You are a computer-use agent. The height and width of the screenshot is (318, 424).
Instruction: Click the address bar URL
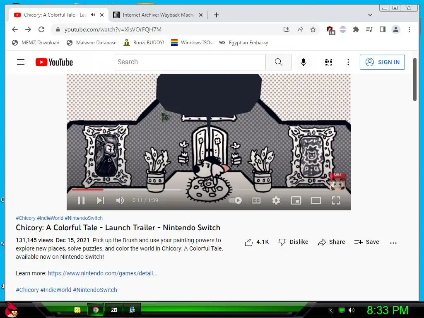tap(113, 29)
